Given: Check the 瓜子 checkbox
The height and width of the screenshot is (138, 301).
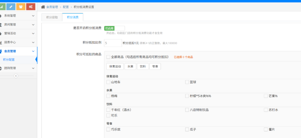Looking at the screenshot, I should coord(187,130).
